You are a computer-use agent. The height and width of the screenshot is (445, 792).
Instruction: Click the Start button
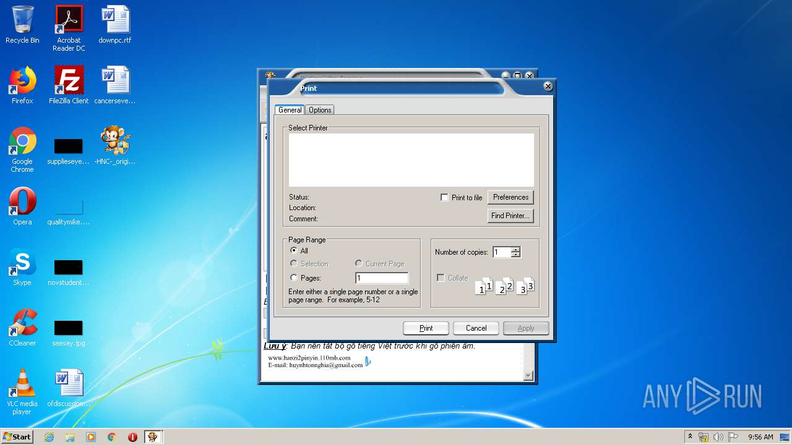(17, 437)
